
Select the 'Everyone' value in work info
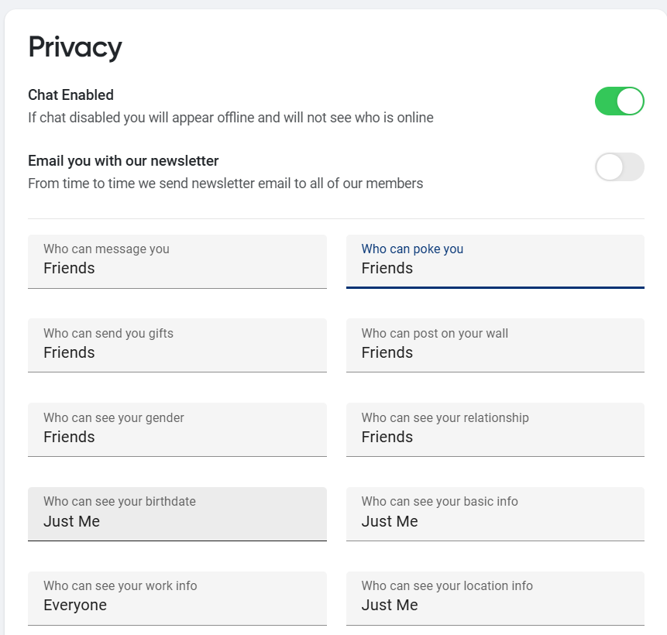[75, 606]
